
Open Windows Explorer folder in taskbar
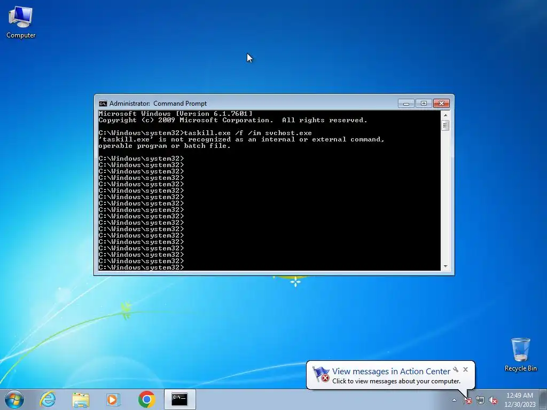(81, 399)
